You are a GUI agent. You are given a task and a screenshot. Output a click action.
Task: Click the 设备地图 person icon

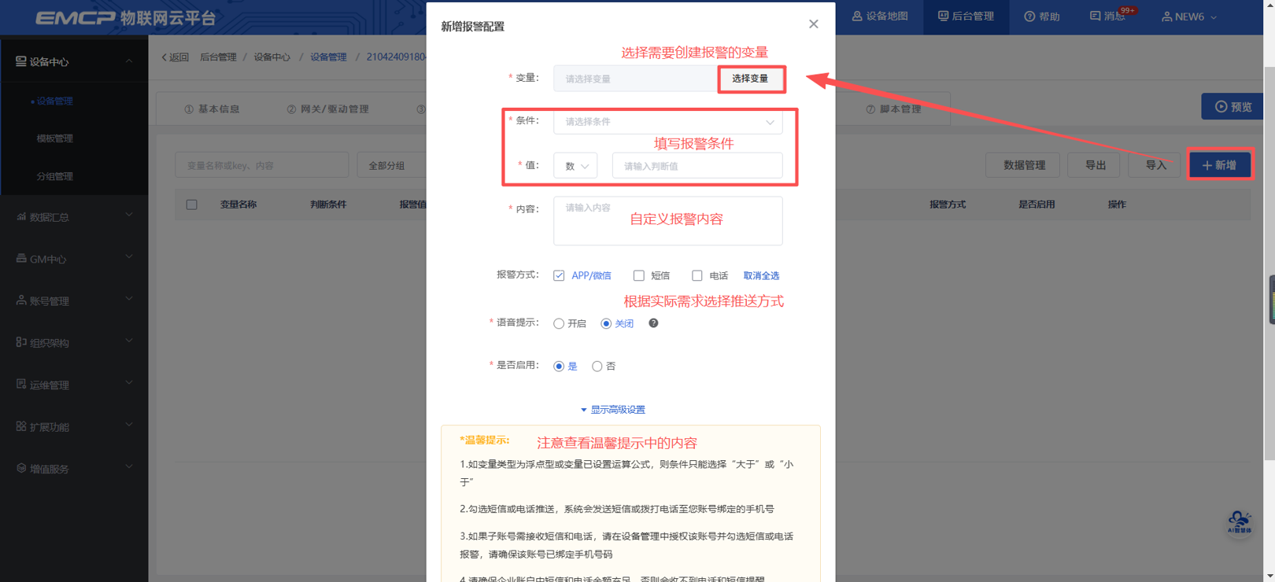(857, 17)
